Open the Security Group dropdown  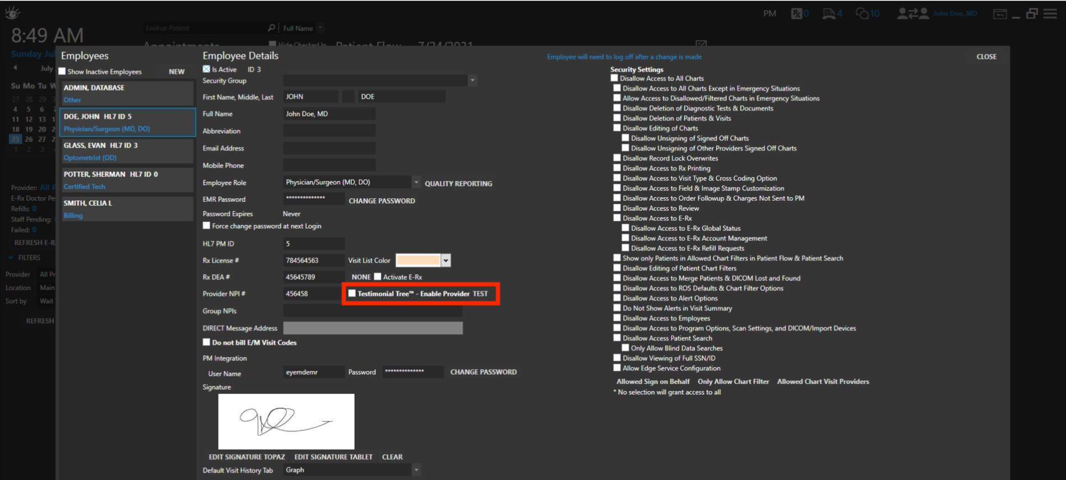point(472,80)
